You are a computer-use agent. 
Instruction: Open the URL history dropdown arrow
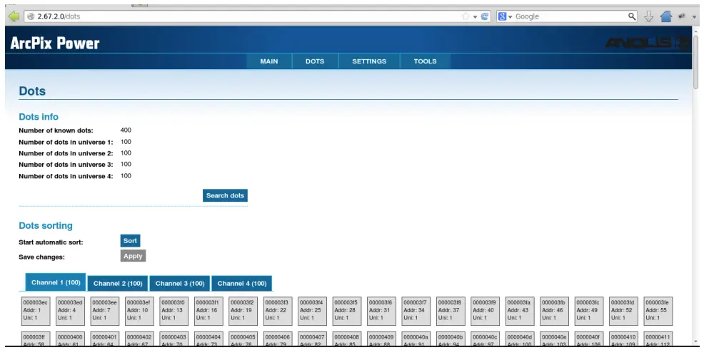click(475, 17)
